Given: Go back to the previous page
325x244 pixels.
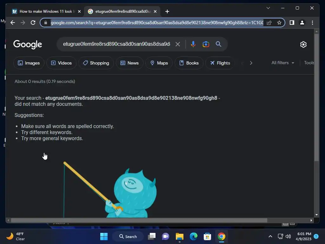Looking at the screenshot, I should [13, 23].
